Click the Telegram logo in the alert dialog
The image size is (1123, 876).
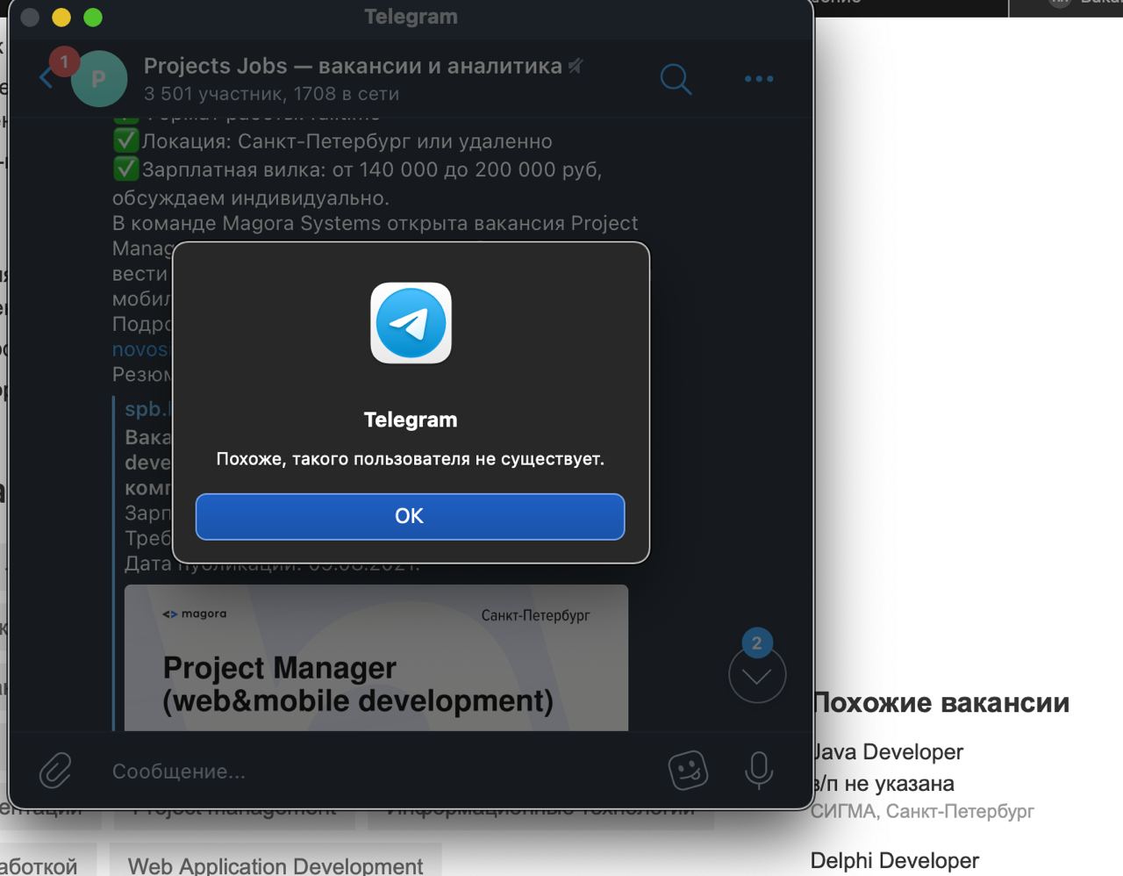pyautogui.click(x=411, y=322)
